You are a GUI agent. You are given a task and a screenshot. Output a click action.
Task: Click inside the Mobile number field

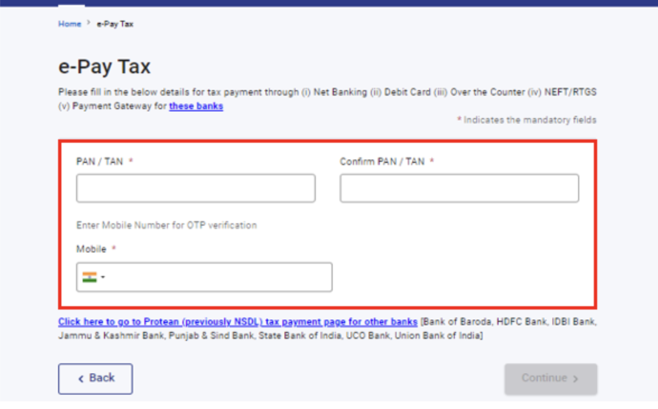218,277
